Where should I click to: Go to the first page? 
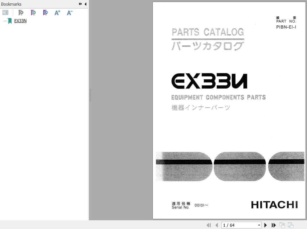209,225
